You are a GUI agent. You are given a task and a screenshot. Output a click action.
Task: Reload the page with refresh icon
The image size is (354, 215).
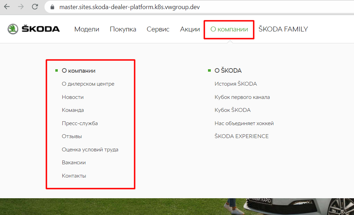click(x=35, y=7)
